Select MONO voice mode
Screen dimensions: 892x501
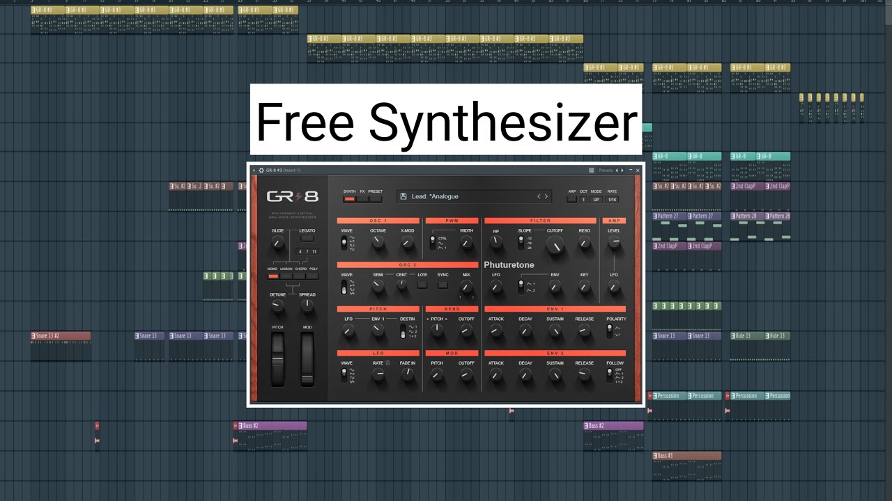273,276
